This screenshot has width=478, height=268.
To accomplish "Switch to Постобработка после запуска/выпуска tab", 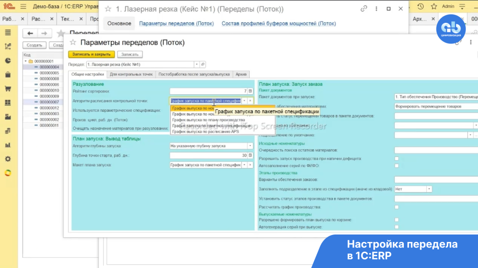I will tap(194, 74).
